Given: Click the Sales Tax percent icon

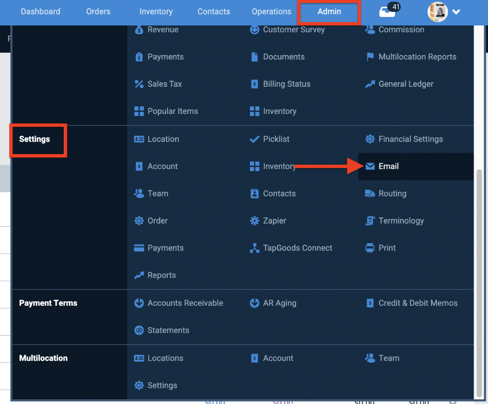Looking at the screenshot, I should [x=139, y=84].
